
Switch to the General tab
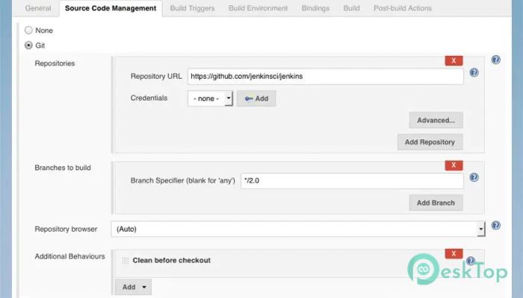coord(38,8)
